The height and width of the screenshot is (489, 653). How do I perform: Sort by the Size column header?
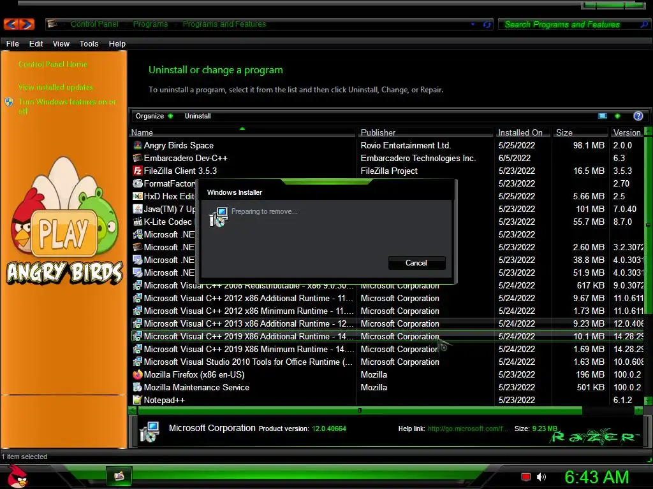[580, 132]
